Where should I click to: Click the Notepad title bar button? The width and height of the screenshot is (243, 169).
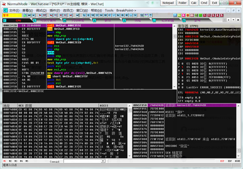(x=168, y=3)
